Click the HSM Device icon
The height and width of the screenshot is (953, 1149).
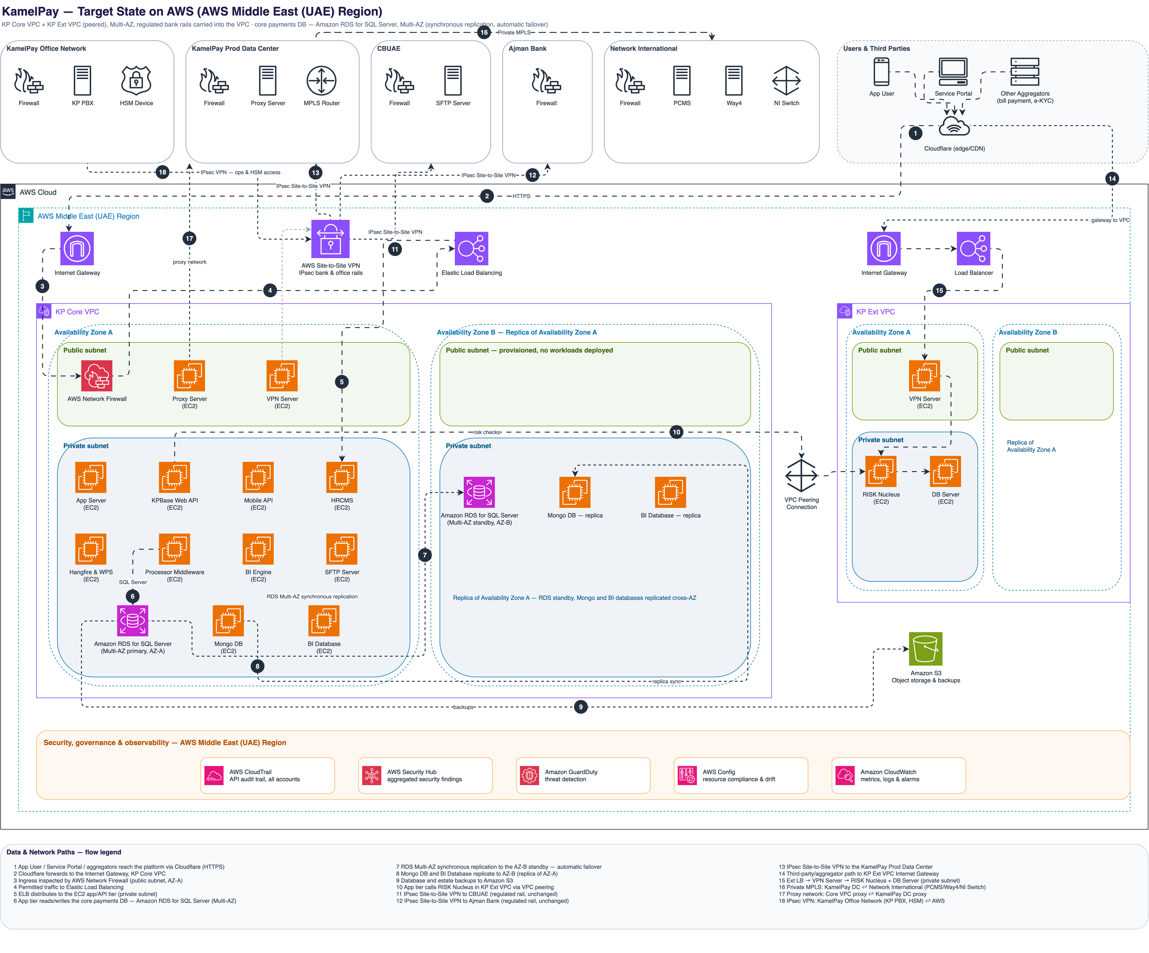tap(136, 80)
